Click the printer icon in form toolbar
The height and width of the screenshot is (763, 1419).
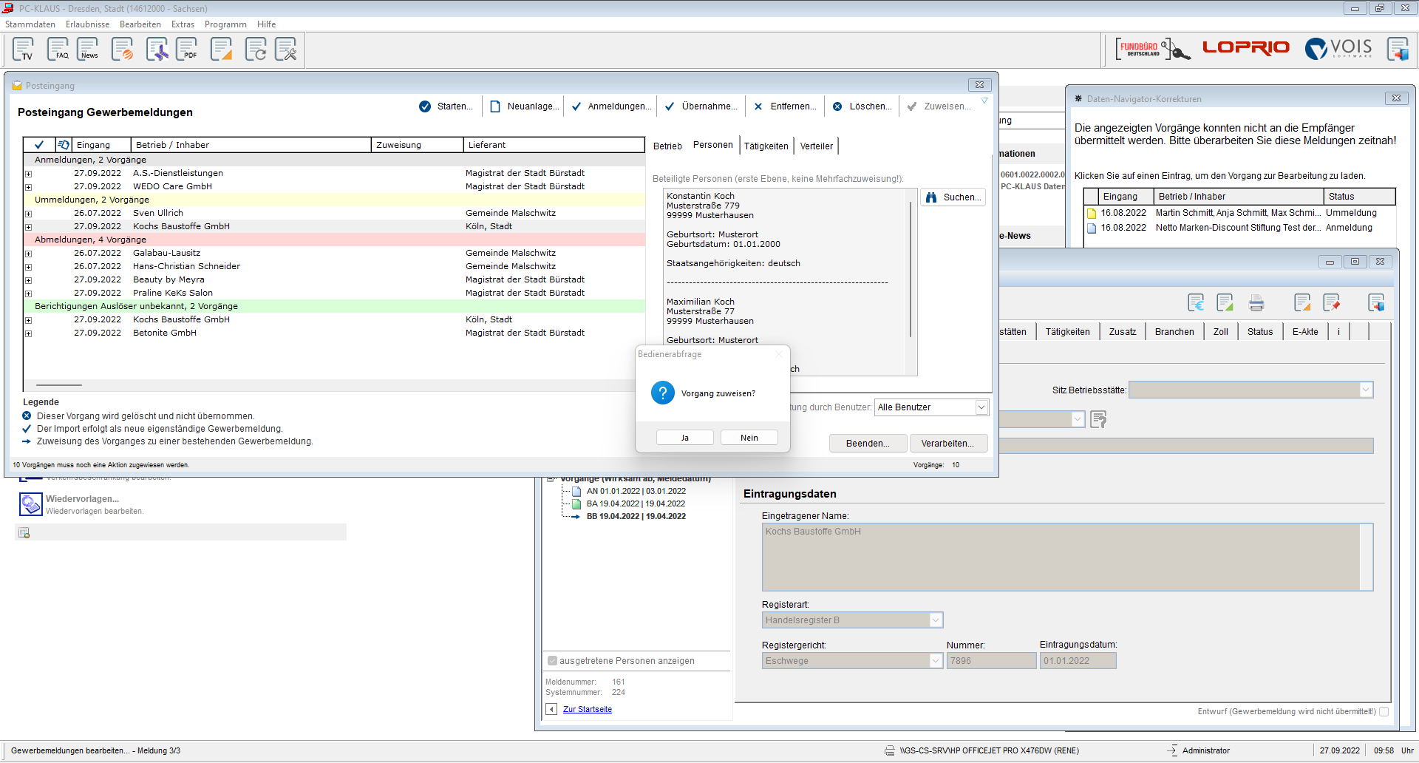(x=1256, y=302)
